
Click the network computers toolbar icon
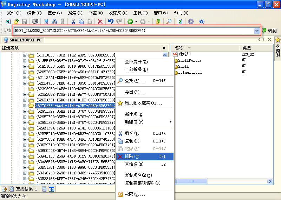pyautogui.click(x=54, y=21)
